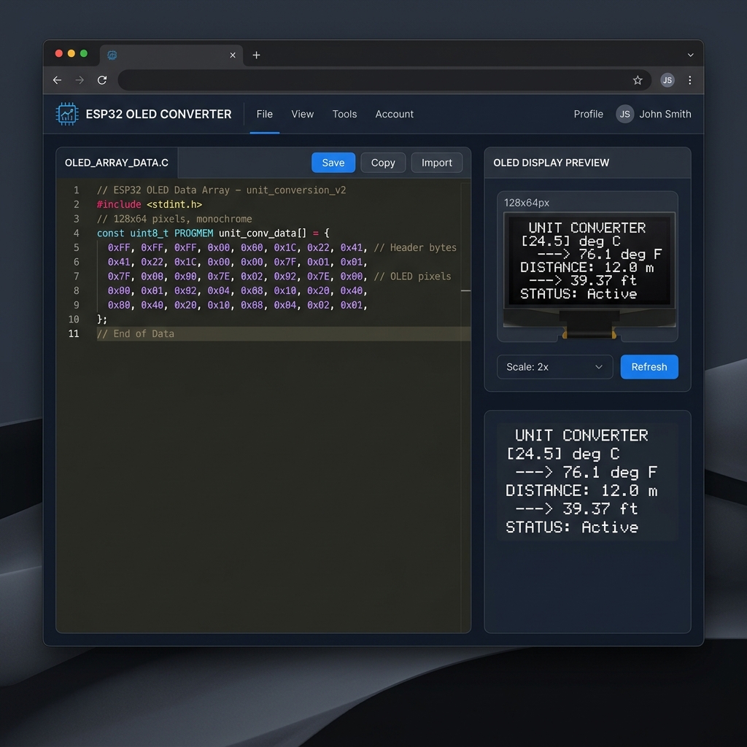Screen dimensions: 747x747
Task: Click the '// Header bytes' comment
Action: [x=415, y=248]
